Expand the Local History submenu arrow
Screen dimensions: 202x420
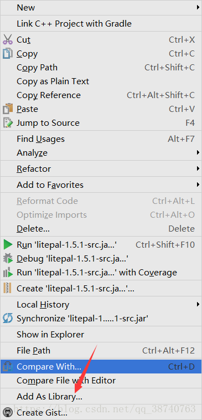tap(198, 305)
